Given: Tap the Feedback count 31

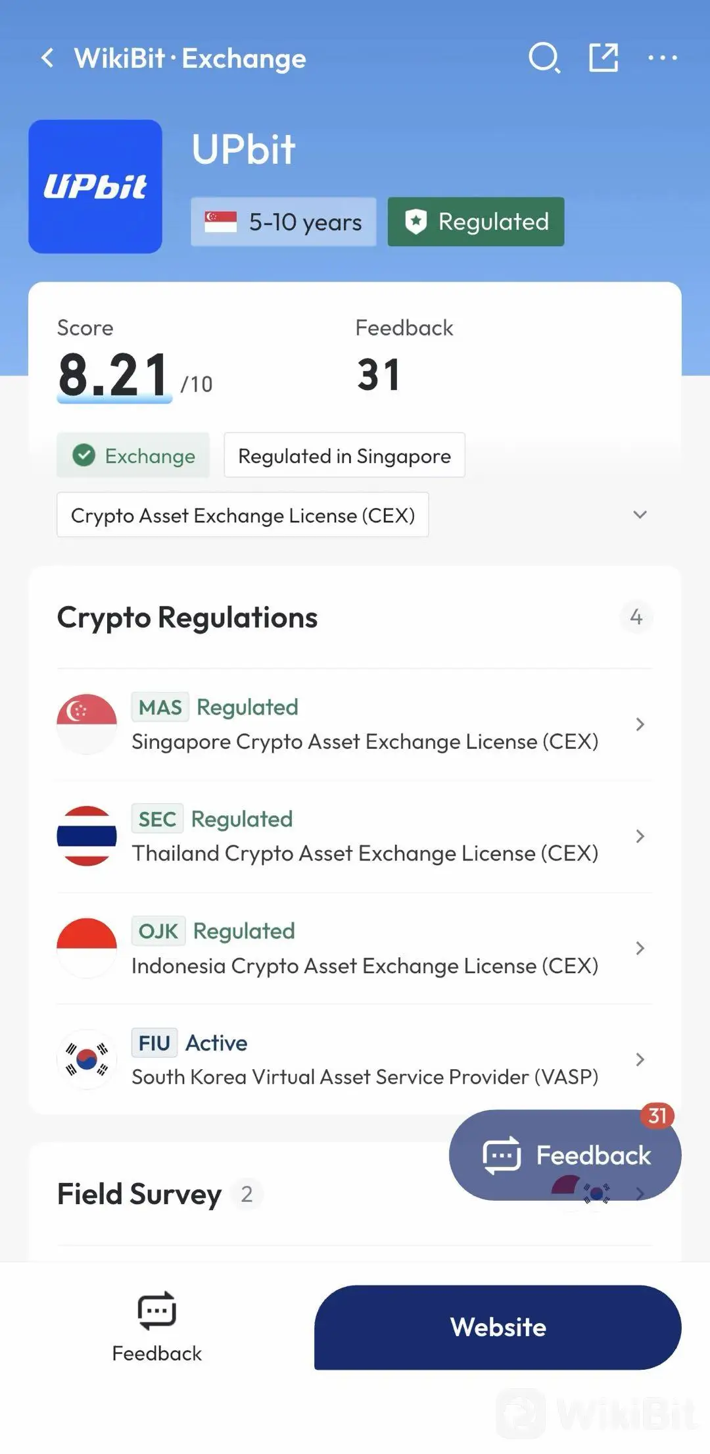Looking at the screenshot, I should [x=379, y=375].
